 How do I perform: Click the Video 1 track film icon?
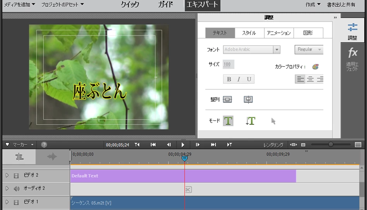point(16,202)
